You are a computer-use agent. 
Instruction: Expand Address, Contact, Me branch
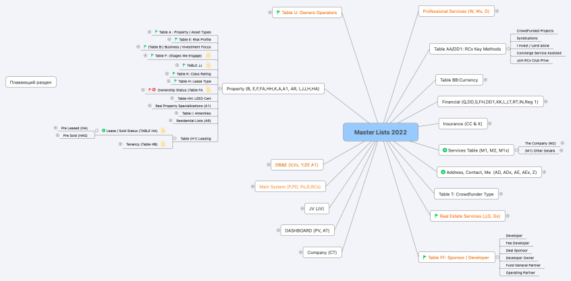545,173
